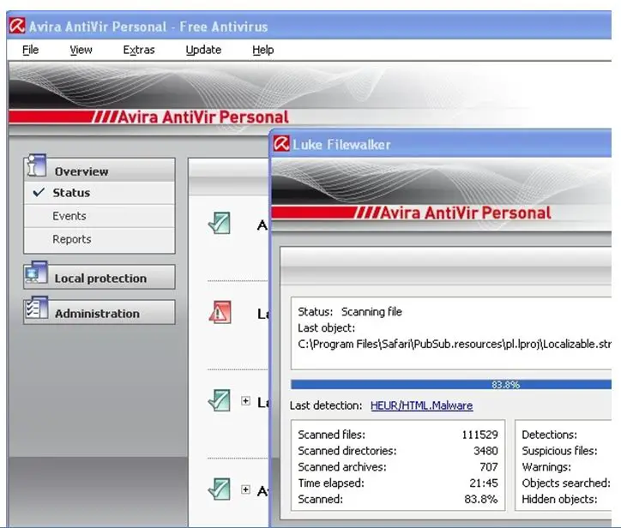The image size is (621, 528).
Task: Expand the Local protection section
Action: click(99, 277)
